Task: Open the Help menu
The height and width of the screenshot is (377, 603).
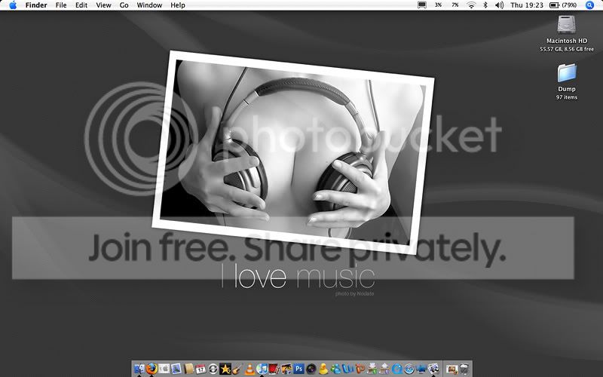Action: coord(178,5)
